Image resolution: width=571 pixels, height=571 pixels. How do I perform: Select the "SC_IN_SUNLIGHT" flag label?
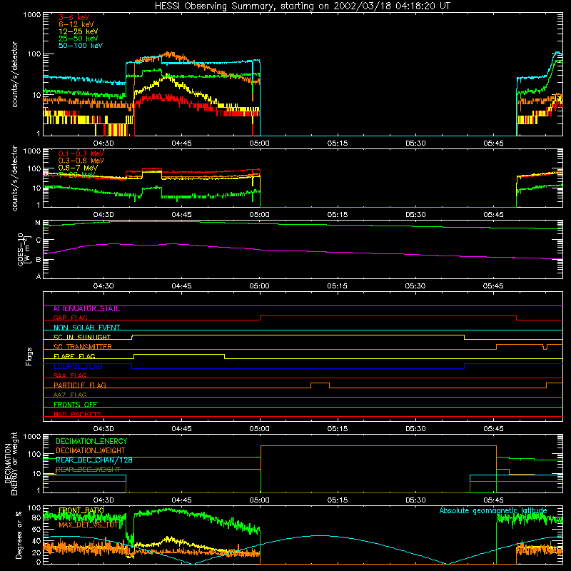click(x=82, y=338)
